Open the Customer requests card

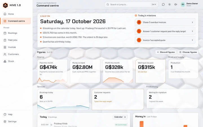click(118, 99)
